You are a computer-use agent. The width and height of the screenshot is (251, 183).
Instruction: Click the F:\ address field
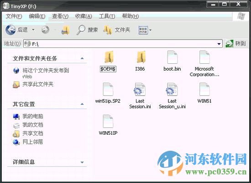coord(123,44)
